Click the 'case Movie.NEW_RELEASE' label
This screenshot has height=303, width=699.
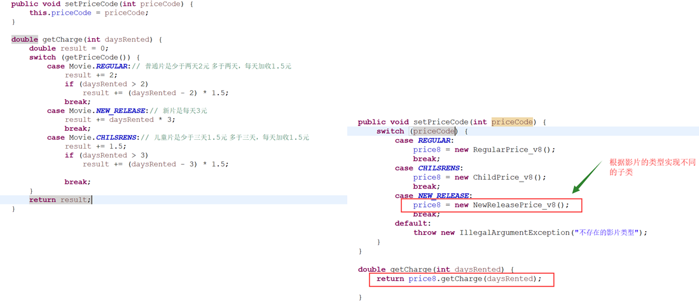pyautogui.click(x=96, y=111)
